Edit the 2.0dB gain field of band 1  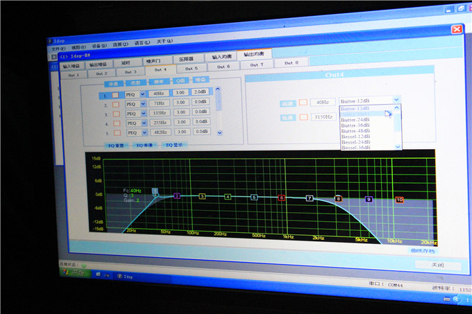pos(200,91)
